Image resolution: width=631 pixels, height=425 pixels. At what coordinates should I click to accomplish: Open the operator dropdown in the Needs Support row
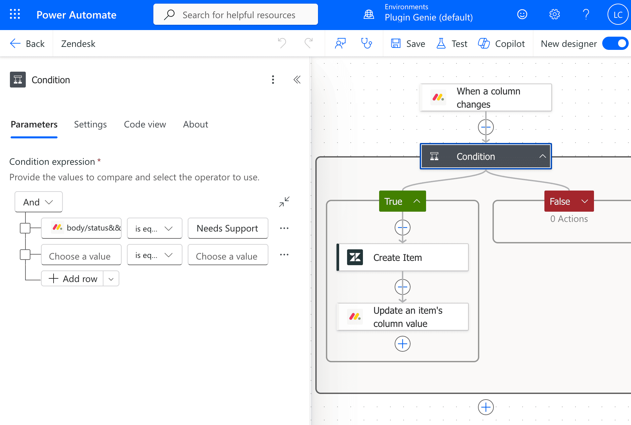pyautogui.click(x=154, y=228)
